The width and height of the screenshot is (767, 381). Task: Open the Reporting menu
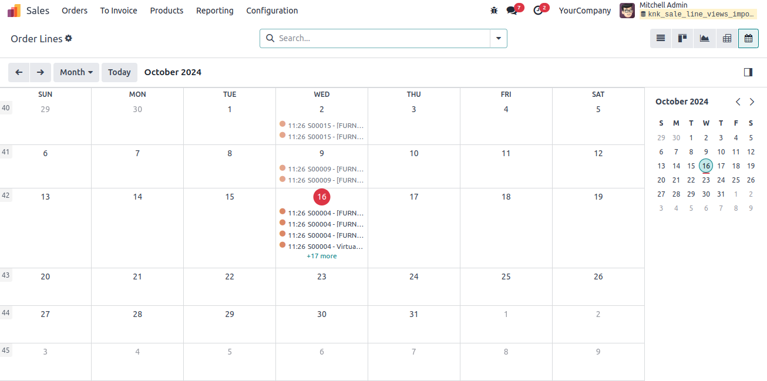tap(215, 11)
